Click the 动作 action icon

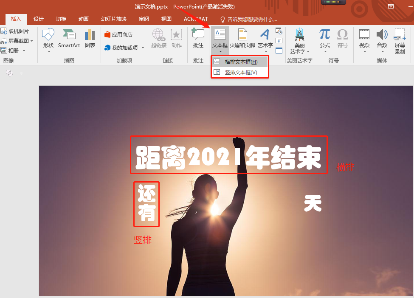[x=176, y=34]
